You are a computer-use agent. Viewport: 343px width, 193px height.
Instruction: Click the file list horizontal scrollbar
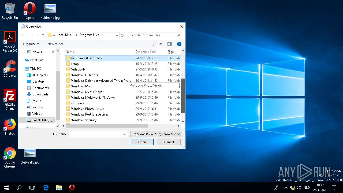107,126
